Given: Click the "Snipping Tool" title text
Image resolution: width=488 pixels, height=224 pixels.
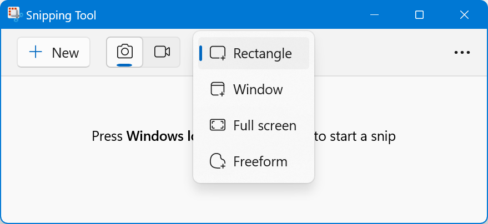Looking at the screenshot, I should point(61,16).
